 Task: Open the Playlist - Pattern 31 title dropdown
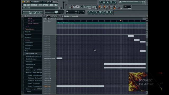pos(72,16)
